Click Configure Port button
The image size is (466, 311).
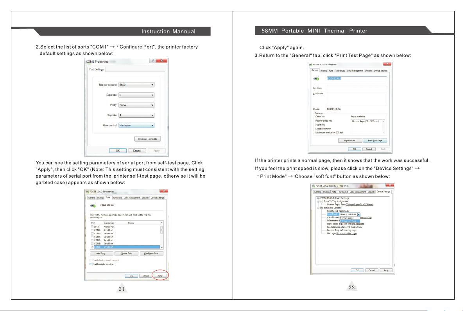pyautogui.click(x=152, y=253)
